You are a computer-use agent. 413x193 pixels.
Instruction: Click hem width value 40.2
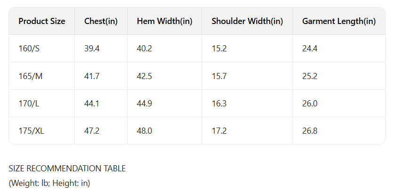[x=145, y=48]
